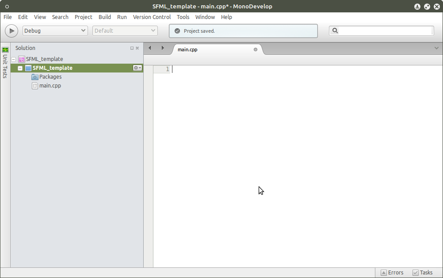Switch to the main.cpp editor tab
443x278 pixels.
click(187, 50)
